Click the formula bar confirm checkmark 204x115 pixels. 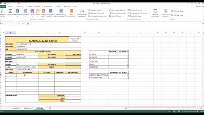coord(23,23)
